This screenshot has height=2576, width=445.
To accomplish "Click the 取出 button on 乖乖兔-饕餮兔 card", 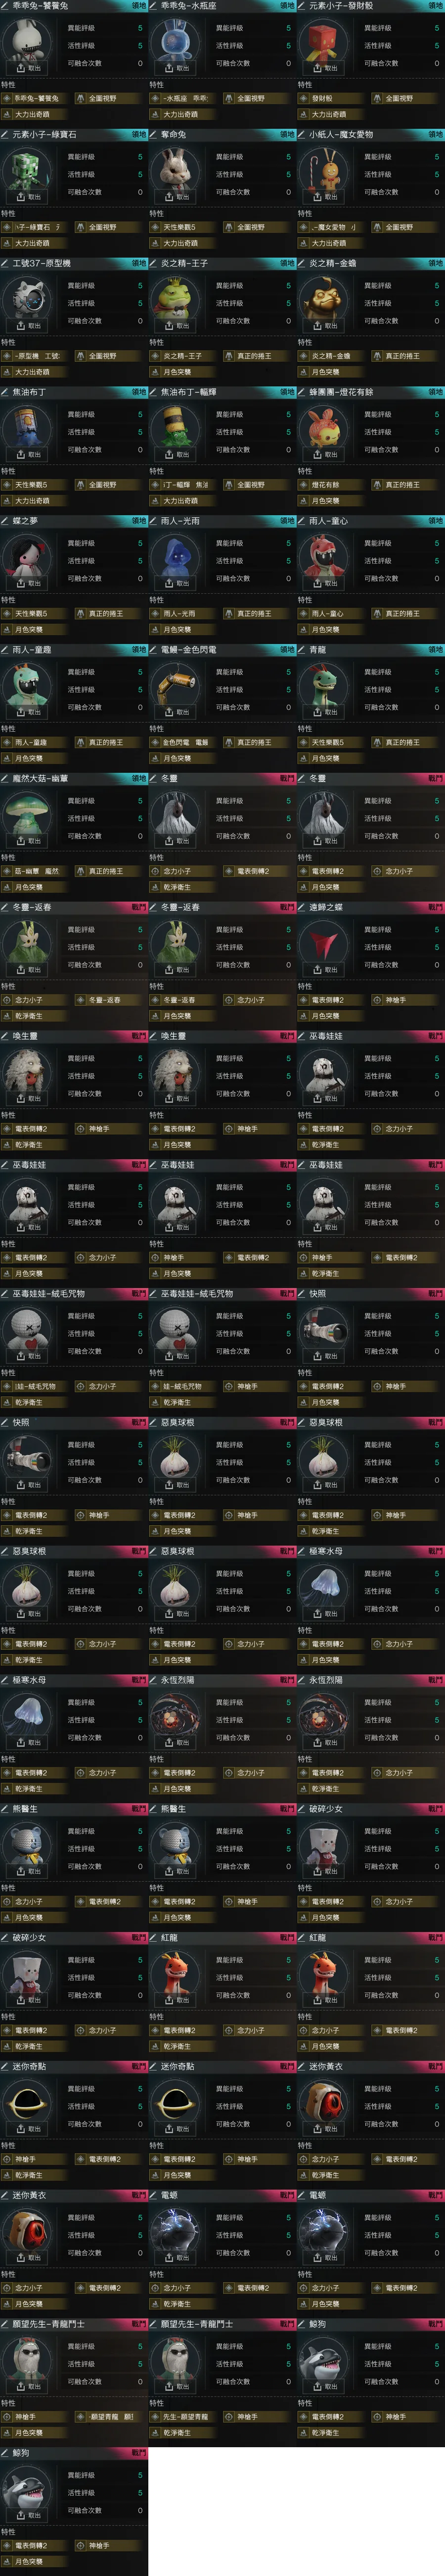I will (28, 68).
